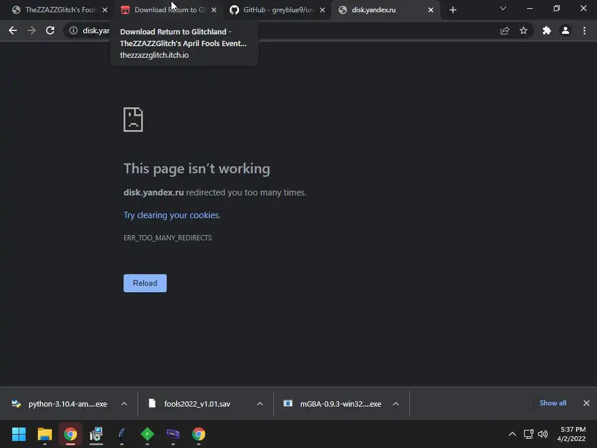597x448 pixels.
Task: Open File Explorer from taskbar
Action: click(x=44, y=434)
